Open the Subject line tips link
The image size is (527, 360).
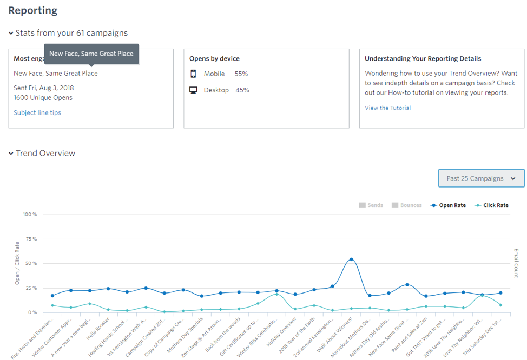click(x=37, y=113)
